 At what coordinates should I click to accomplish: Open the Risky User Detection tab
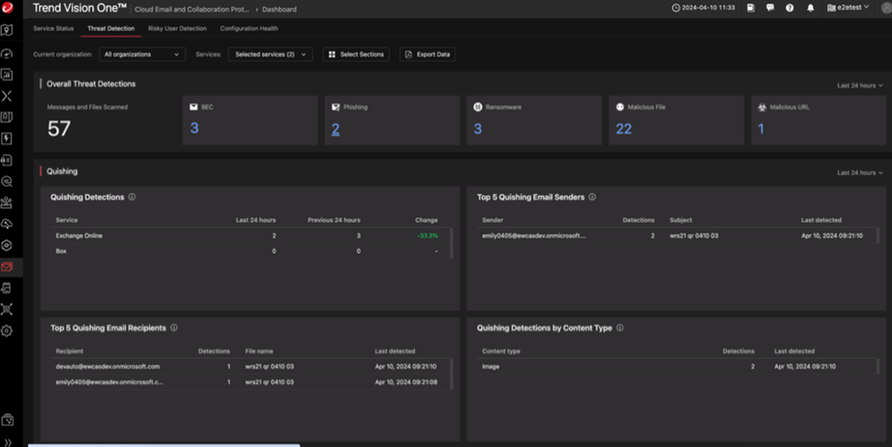point(177,28)
